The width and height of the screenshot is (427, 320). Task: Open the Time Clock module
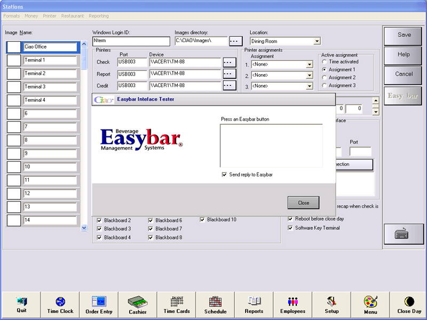(x=60, y=305)
